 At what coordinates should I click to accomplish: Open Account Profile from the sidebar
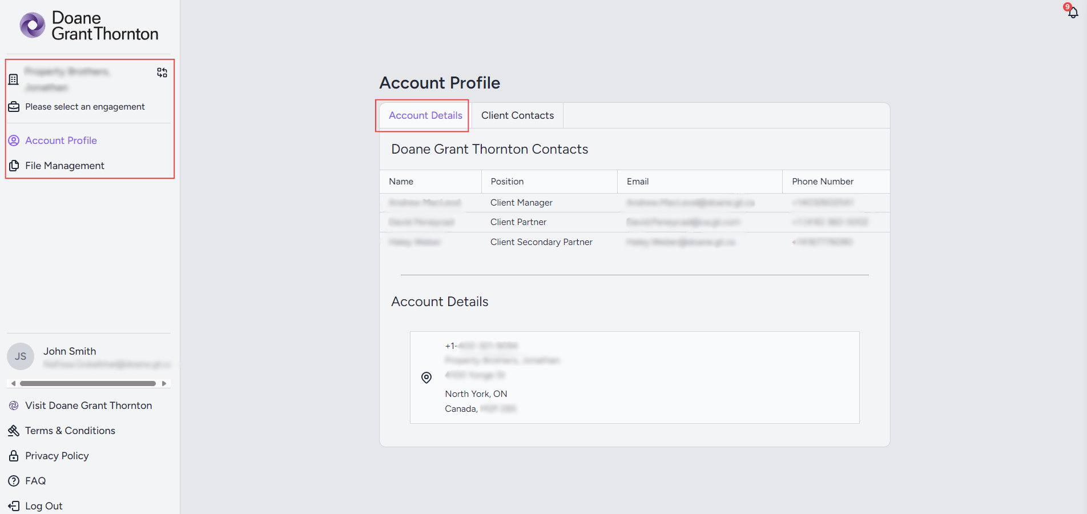(61, 140)
